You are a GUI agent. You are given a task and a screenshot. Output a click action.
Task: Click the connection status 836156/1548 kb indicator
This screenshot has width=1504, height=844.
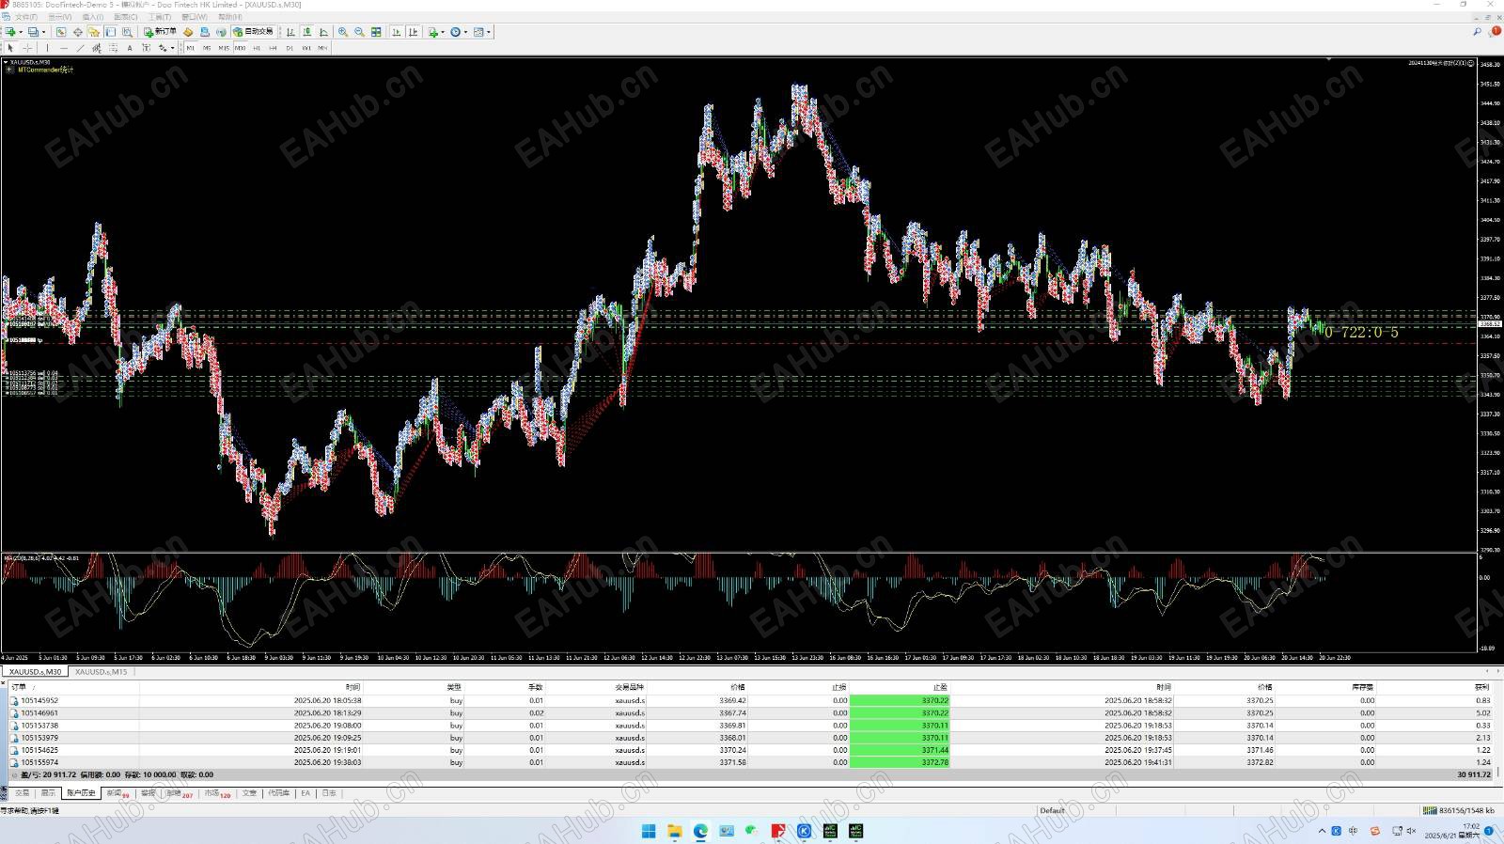1459,810
